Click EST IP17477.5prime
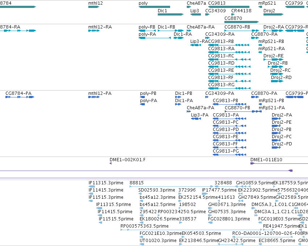This screenshot has height=246, width=308. click(x=219, y=190)
